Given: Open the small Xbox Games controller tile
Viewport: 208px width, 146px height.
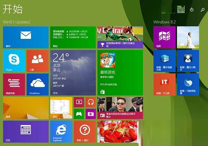Looking at the screenshot, I should point(79,114).
